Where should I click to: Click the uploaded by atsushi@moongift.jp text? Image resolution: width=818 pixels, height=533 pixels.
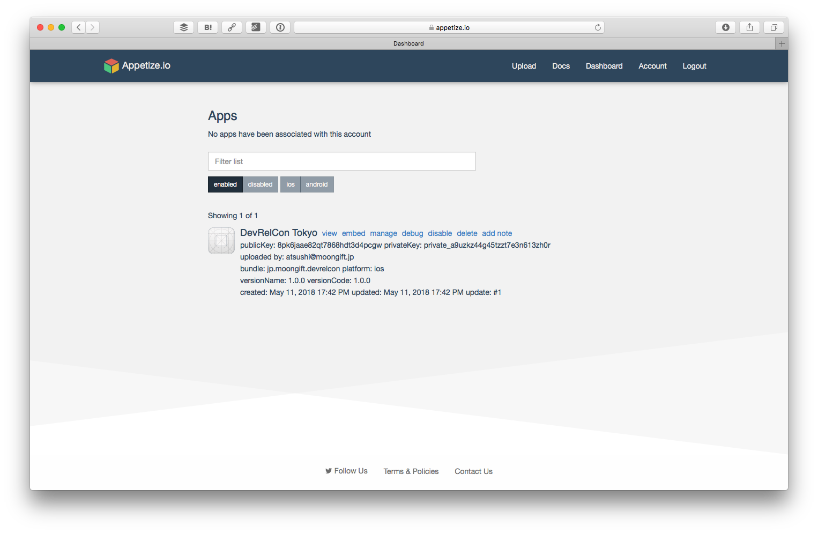297,257
